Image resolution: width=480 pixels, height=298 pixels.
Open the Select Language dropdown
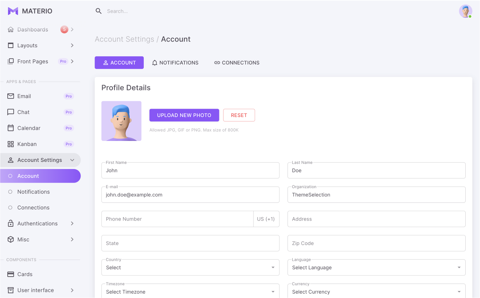(x=376, y=267)
